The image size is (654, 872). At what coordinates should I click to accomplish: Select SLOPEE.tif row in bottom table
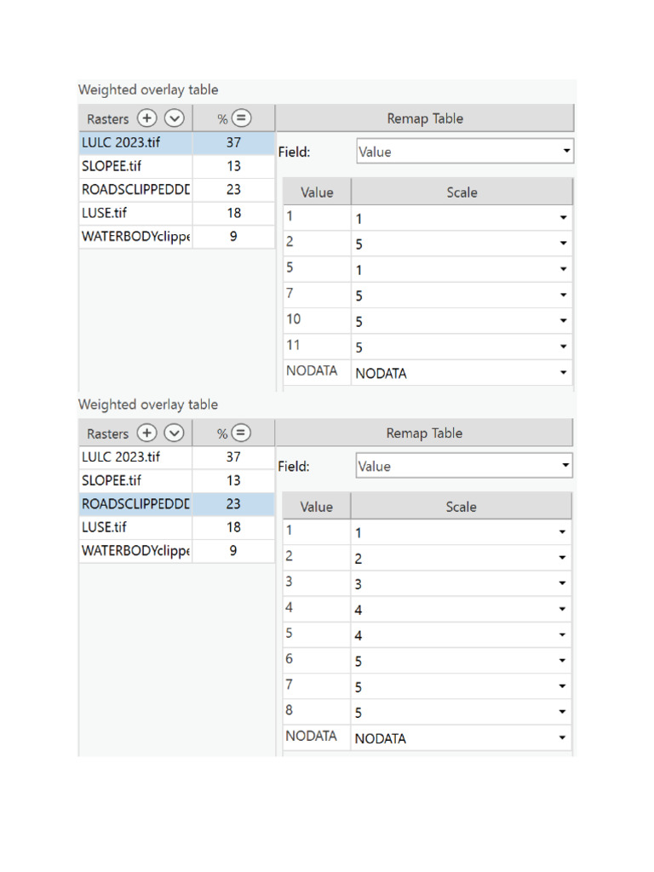177,480
